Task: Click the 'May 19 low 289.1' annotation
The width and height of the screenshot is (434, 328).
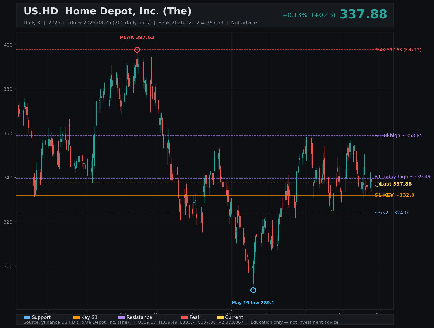Action: coord(253,303)
